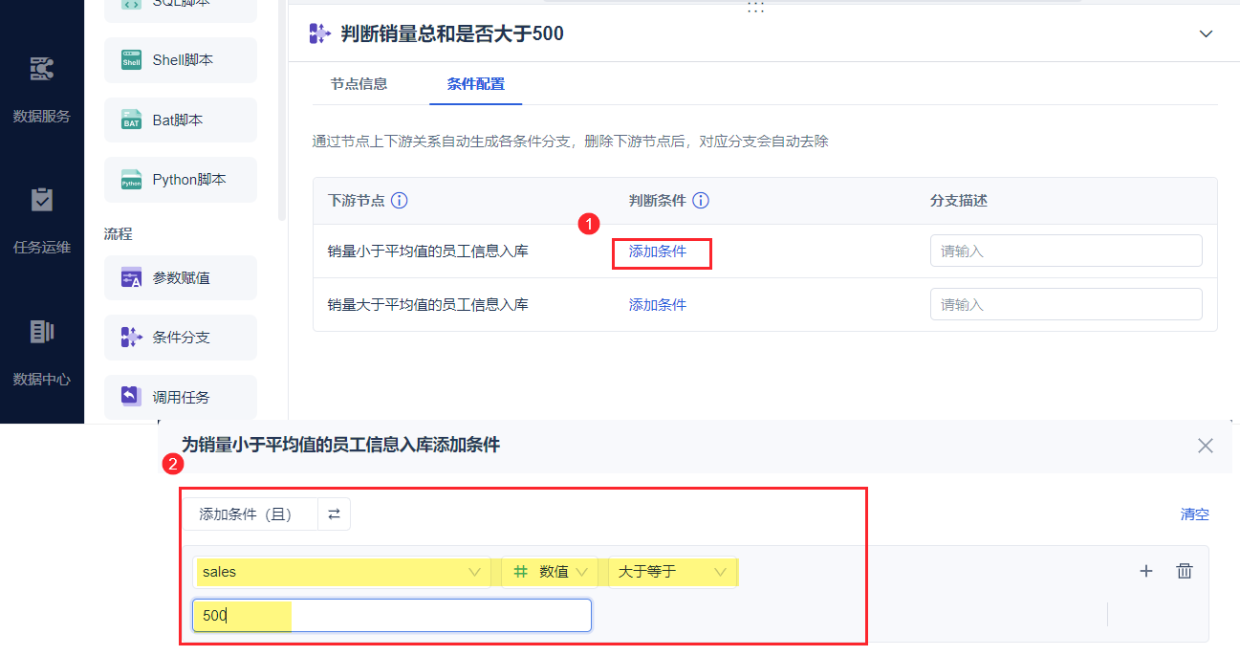Viewport: 1240px width, 656px height.
Task: Open the 任务运维 sidebar section
Action: pyautogui.click(x=42, y=222)
